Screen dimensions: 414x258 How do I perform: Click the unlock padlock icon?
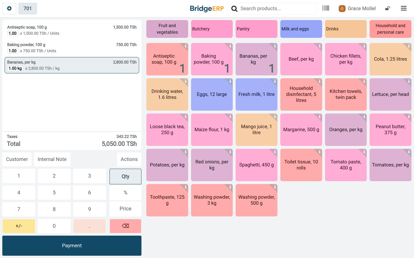click(x=387, y=9)
